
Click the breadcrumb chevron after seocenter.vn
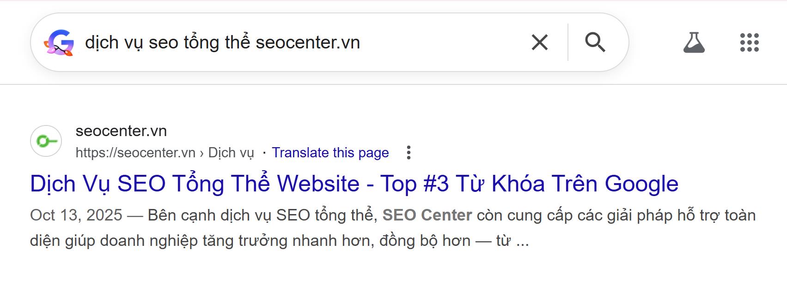click(202, 153)
